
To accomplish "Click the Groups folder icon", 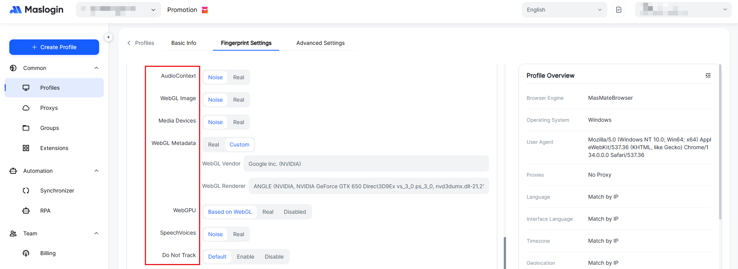I will 26,128.
